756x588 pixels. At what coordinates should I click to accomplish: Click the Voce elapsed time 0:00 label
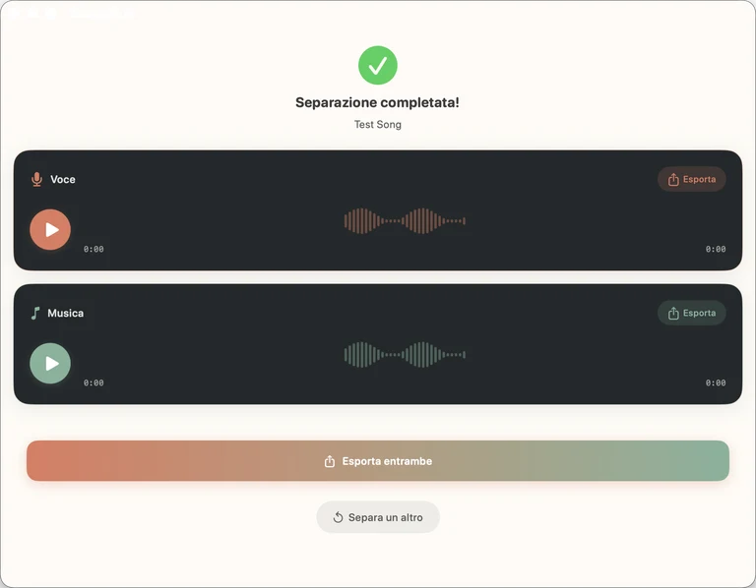94,249
